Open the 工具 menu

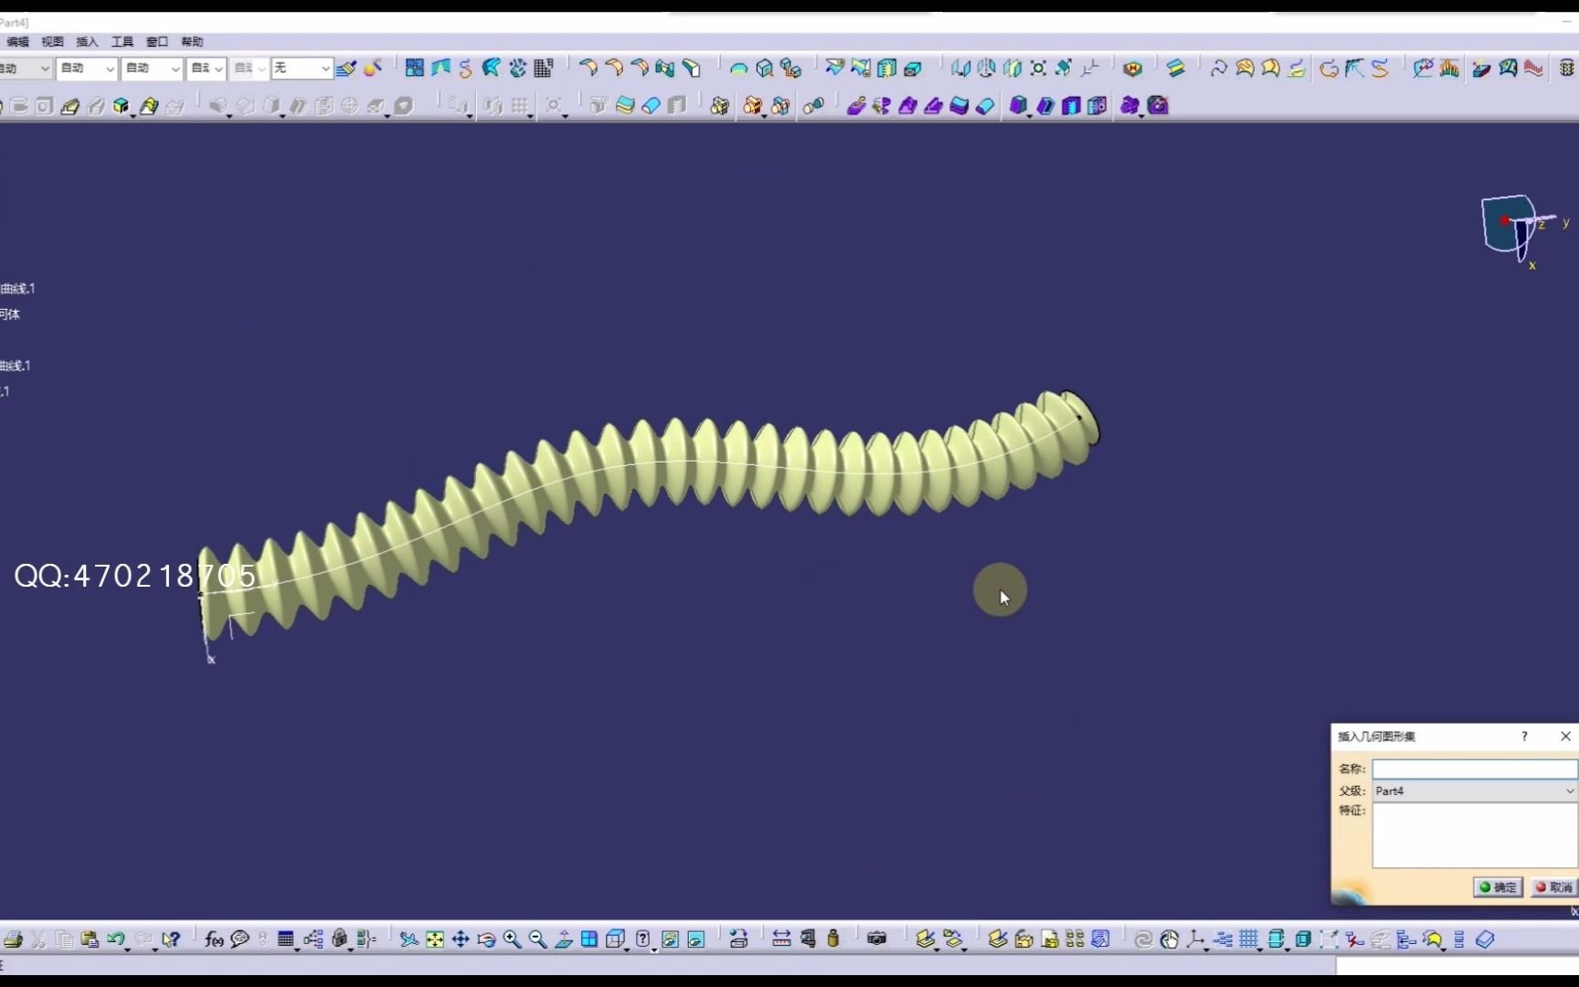tap(122, 42)
